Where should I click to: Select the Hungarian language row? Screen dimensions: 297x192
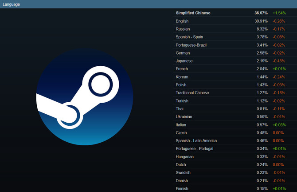coord(235,157)
